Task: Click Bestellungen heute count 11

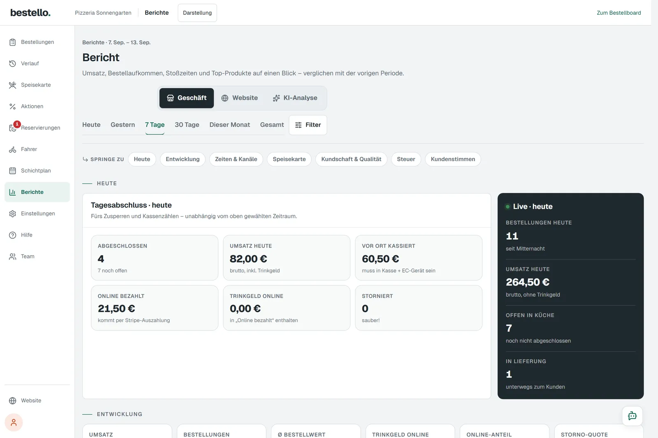Action: tap(512, 236)
